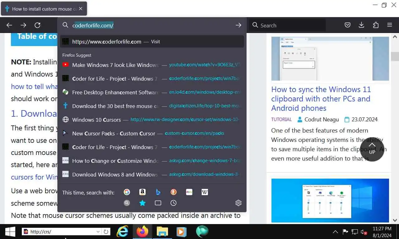
Task: Reload the current page
Action: (x=37, y=25)
